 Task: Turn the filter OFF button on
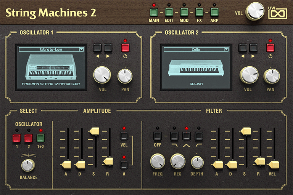[158, 136]
